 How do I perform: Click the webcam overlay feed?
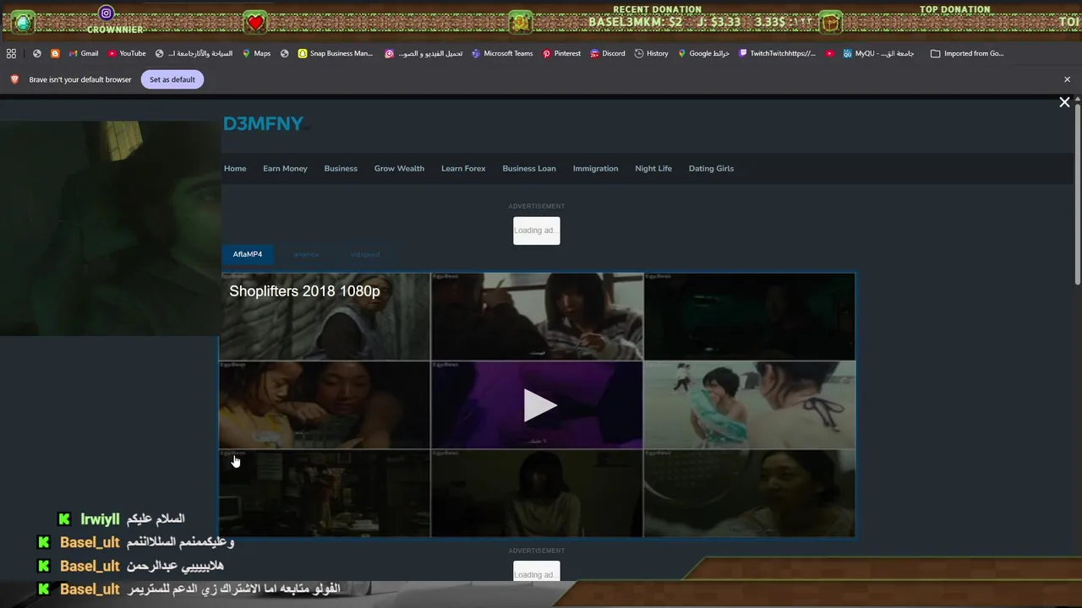pos(110,228)
